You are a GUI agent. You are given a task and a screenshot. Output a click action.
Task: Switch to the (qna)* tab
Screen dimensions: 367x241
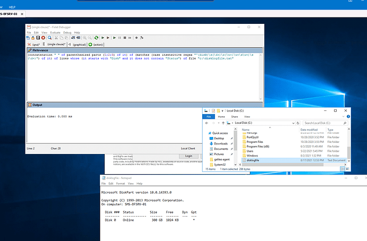34,45
